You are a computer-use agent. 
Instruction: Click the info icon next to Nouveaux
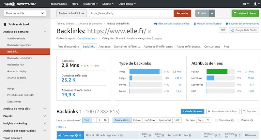coord(232,120)
